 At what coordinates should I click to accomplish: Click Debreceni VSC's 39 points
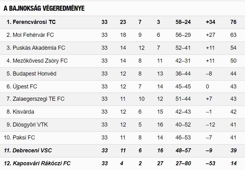(x=233, y=150)
